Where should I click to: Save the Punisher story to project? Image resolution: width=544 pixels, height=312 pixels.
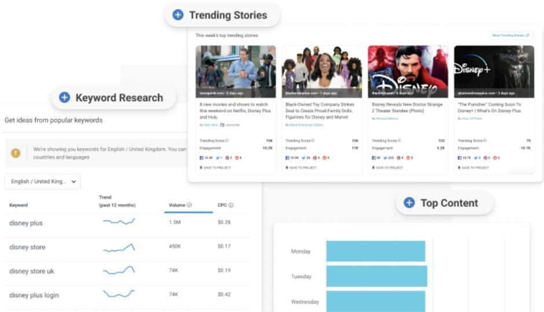click(473, 168)
